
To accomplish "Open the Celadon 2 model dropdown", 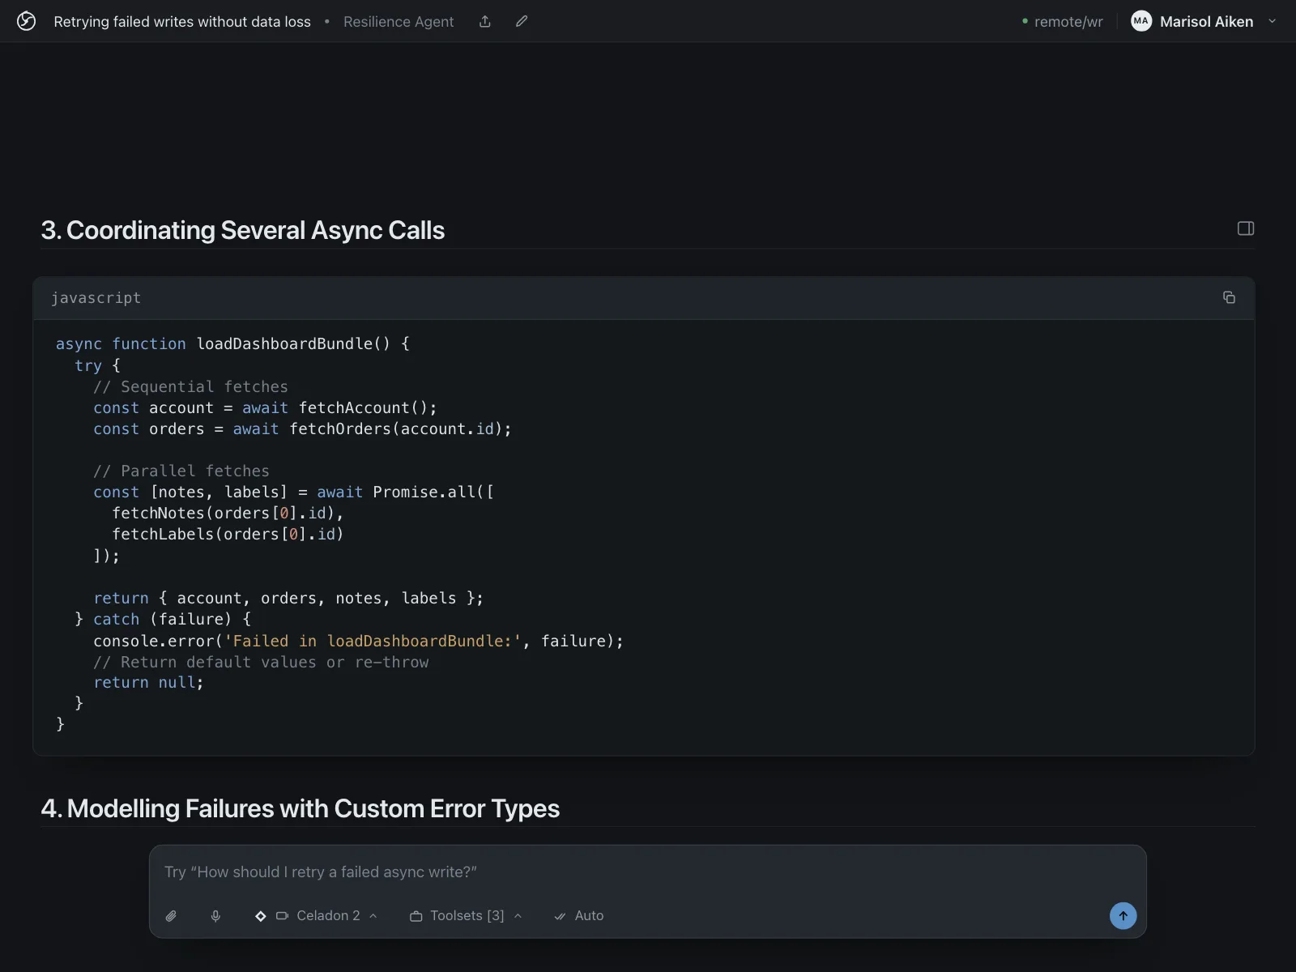I will coord(327,916).
